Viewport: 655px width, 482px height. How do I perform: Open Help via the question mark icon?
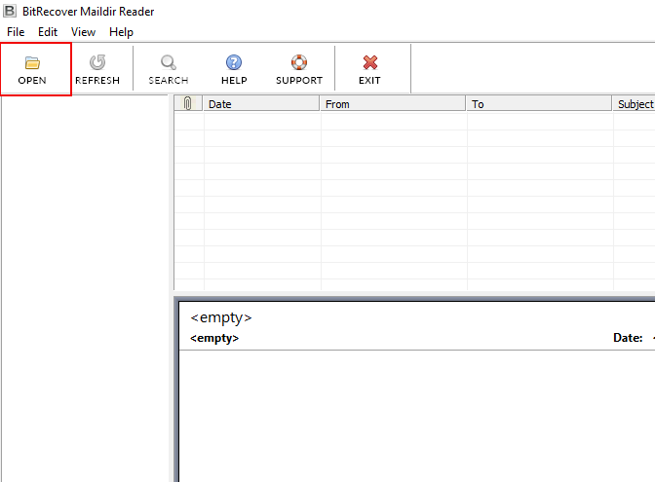(234, 63)
